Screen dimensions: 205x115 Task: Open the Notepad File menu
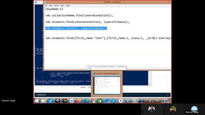pos(46,5)
